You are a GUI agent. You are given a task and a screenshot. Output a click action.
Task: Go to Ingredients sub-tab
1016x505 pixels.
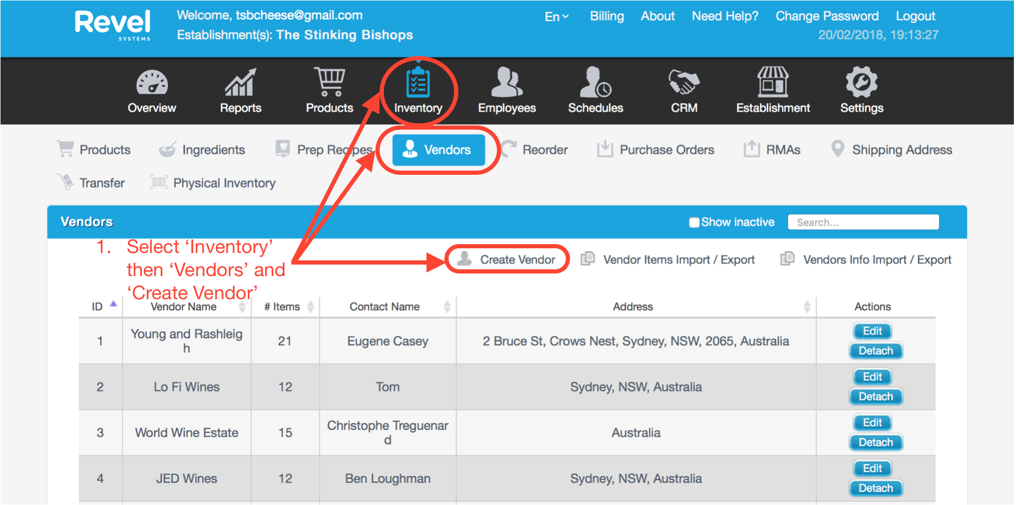pos(202,150)
